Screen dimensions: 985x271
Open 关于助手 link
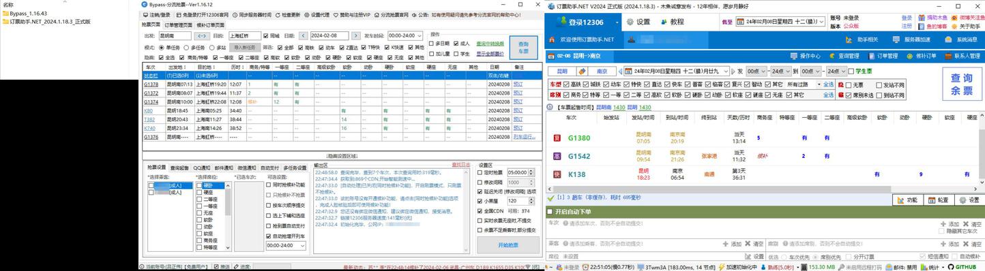(x=967, y=26)
